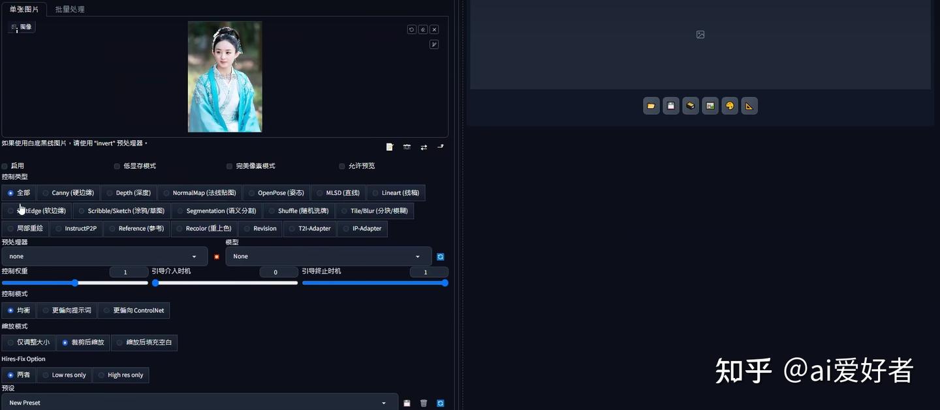This screenshot has width=940, height=410.
Task: Click the red explosion run-preprocessor icon
Action: [217, 257]
